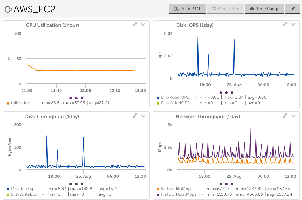Open the Disk IOPS graph options chevron
Screen dimensions: 302x200
tap(293, 24)
